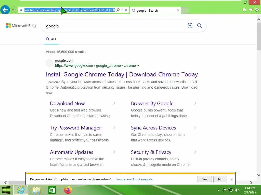Viewport: 261px width, 195px height.
Task: Restore down the Internet Explorer window
Action: pos(245,3)
